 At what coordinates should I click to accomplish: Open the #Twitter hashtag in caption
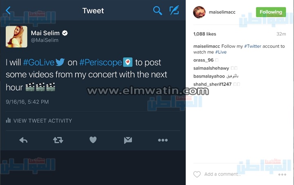point(253,46)
